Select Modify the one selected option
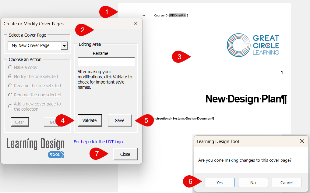Viewport: 310px width, 193px height. [11, 77]
